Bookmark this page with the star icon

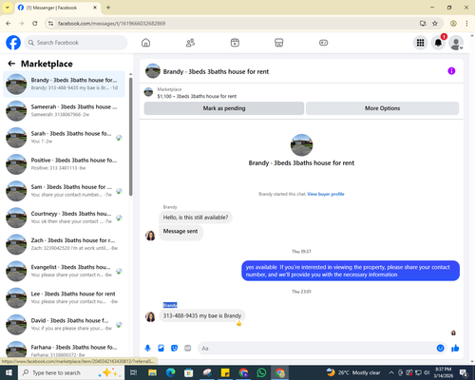pyautogui.click(x=435, y=23)
